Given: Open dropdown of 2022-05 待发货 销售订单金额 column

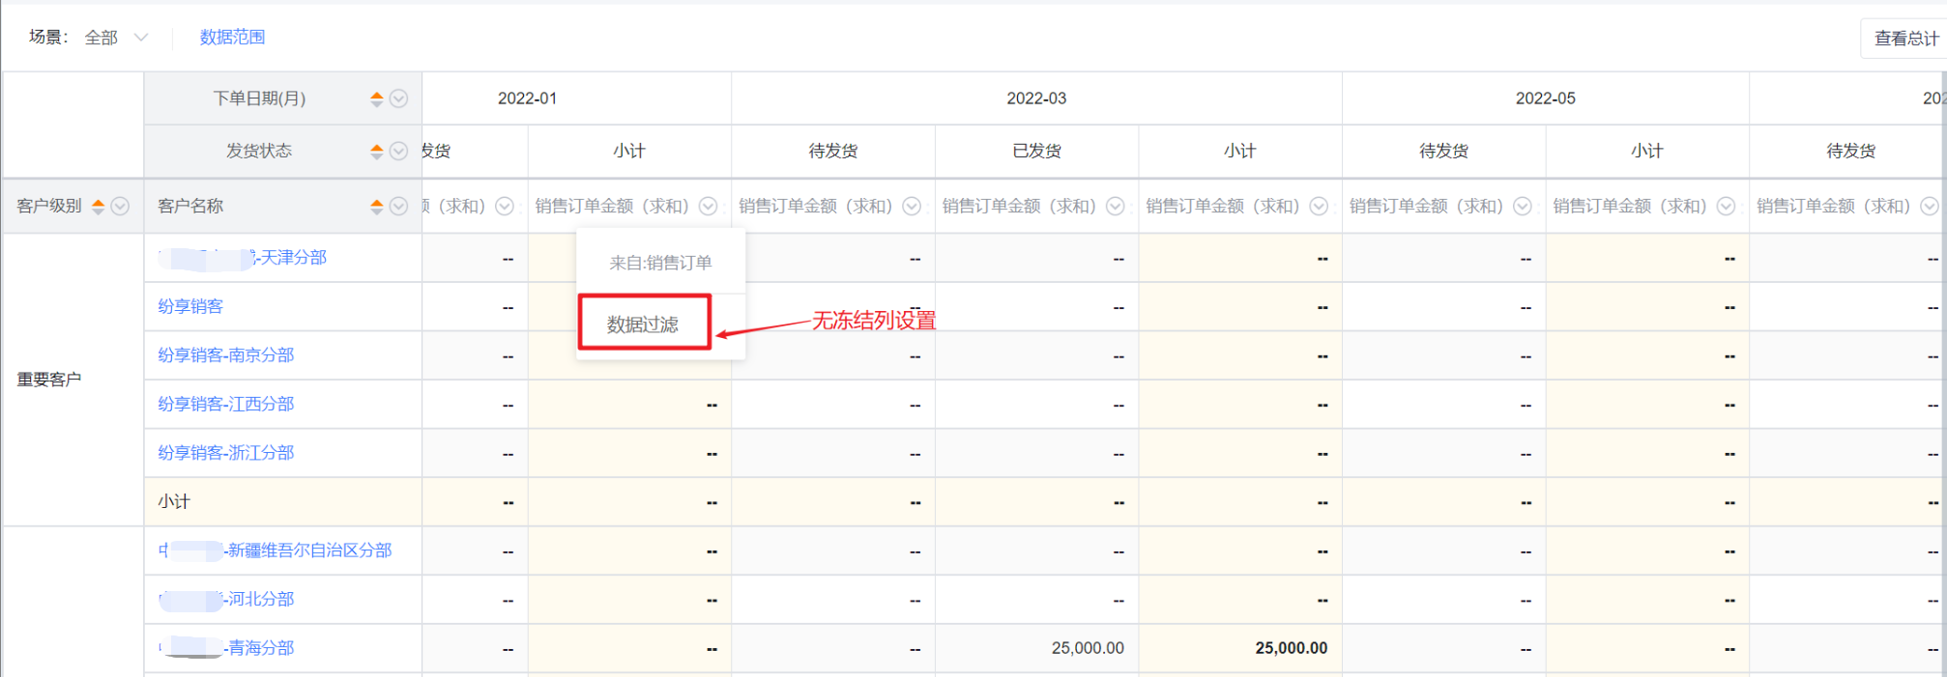Looking at the screenshot, I should 1523,206.
